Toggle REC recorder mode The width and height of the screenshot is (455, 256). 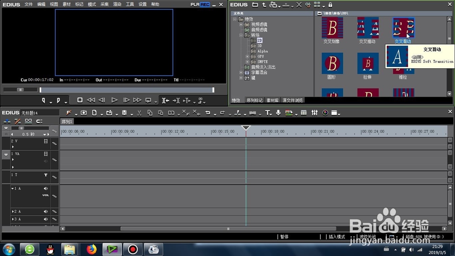point(205,5)
